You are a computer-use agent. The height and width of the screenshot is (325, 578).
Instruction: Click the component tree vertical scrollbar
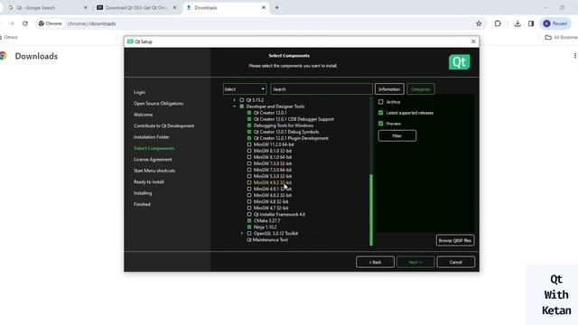pos(371,210)
